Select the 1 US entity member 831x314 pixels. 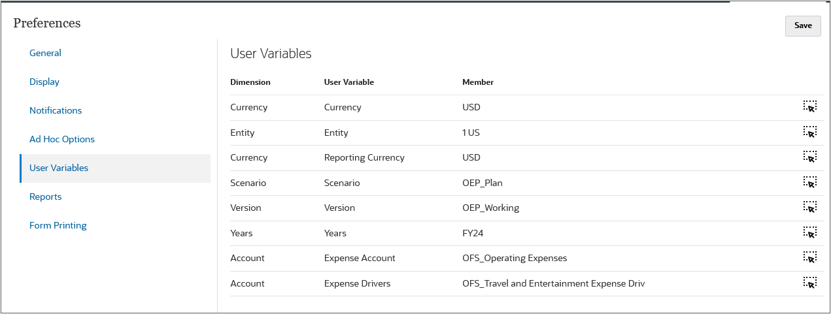(471, 133)
